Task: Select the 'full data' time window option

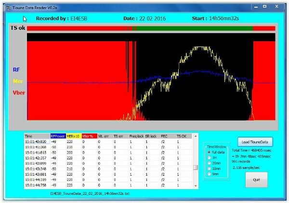Action: 209,152
